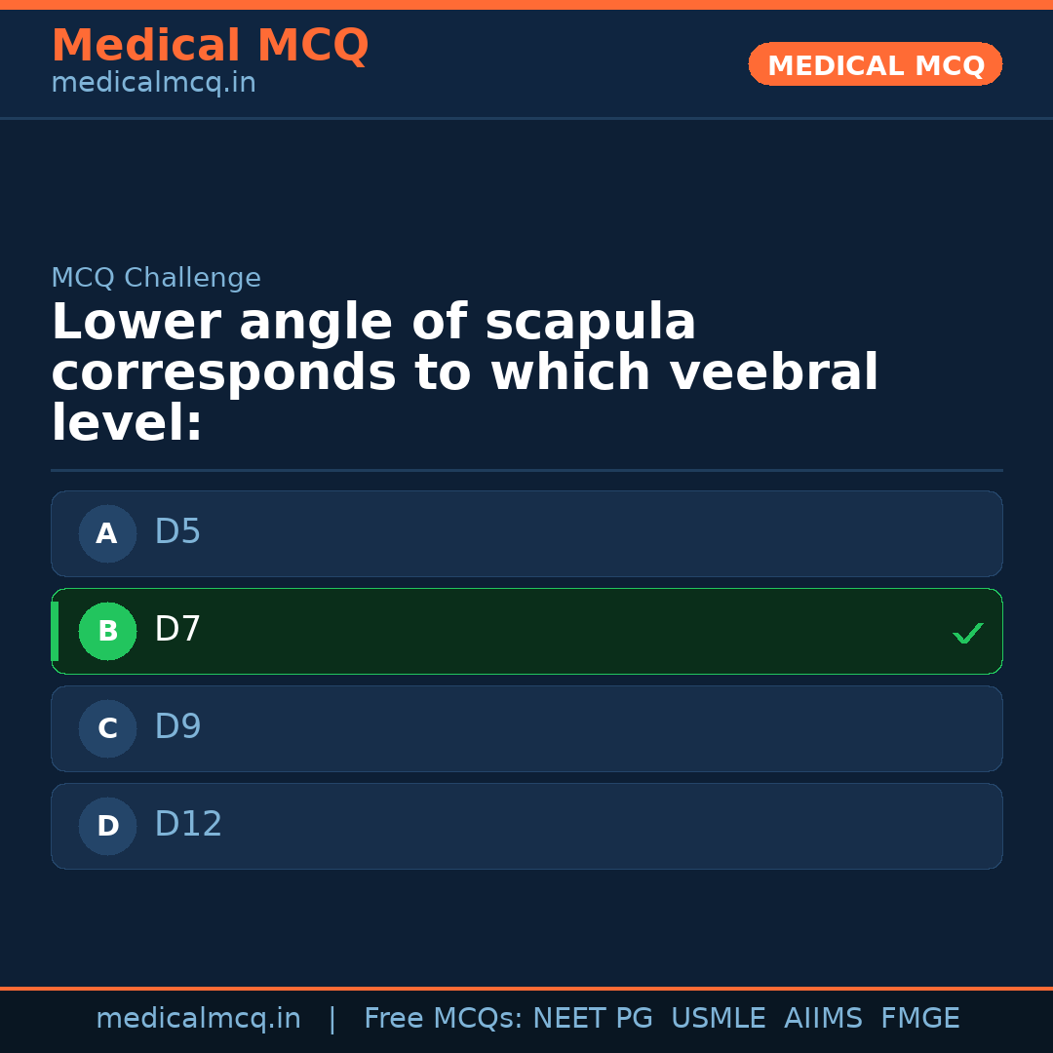Click the green accent bar beside option B
The height and width of the screenshot is (1053, 1053).
click(55, 631)
